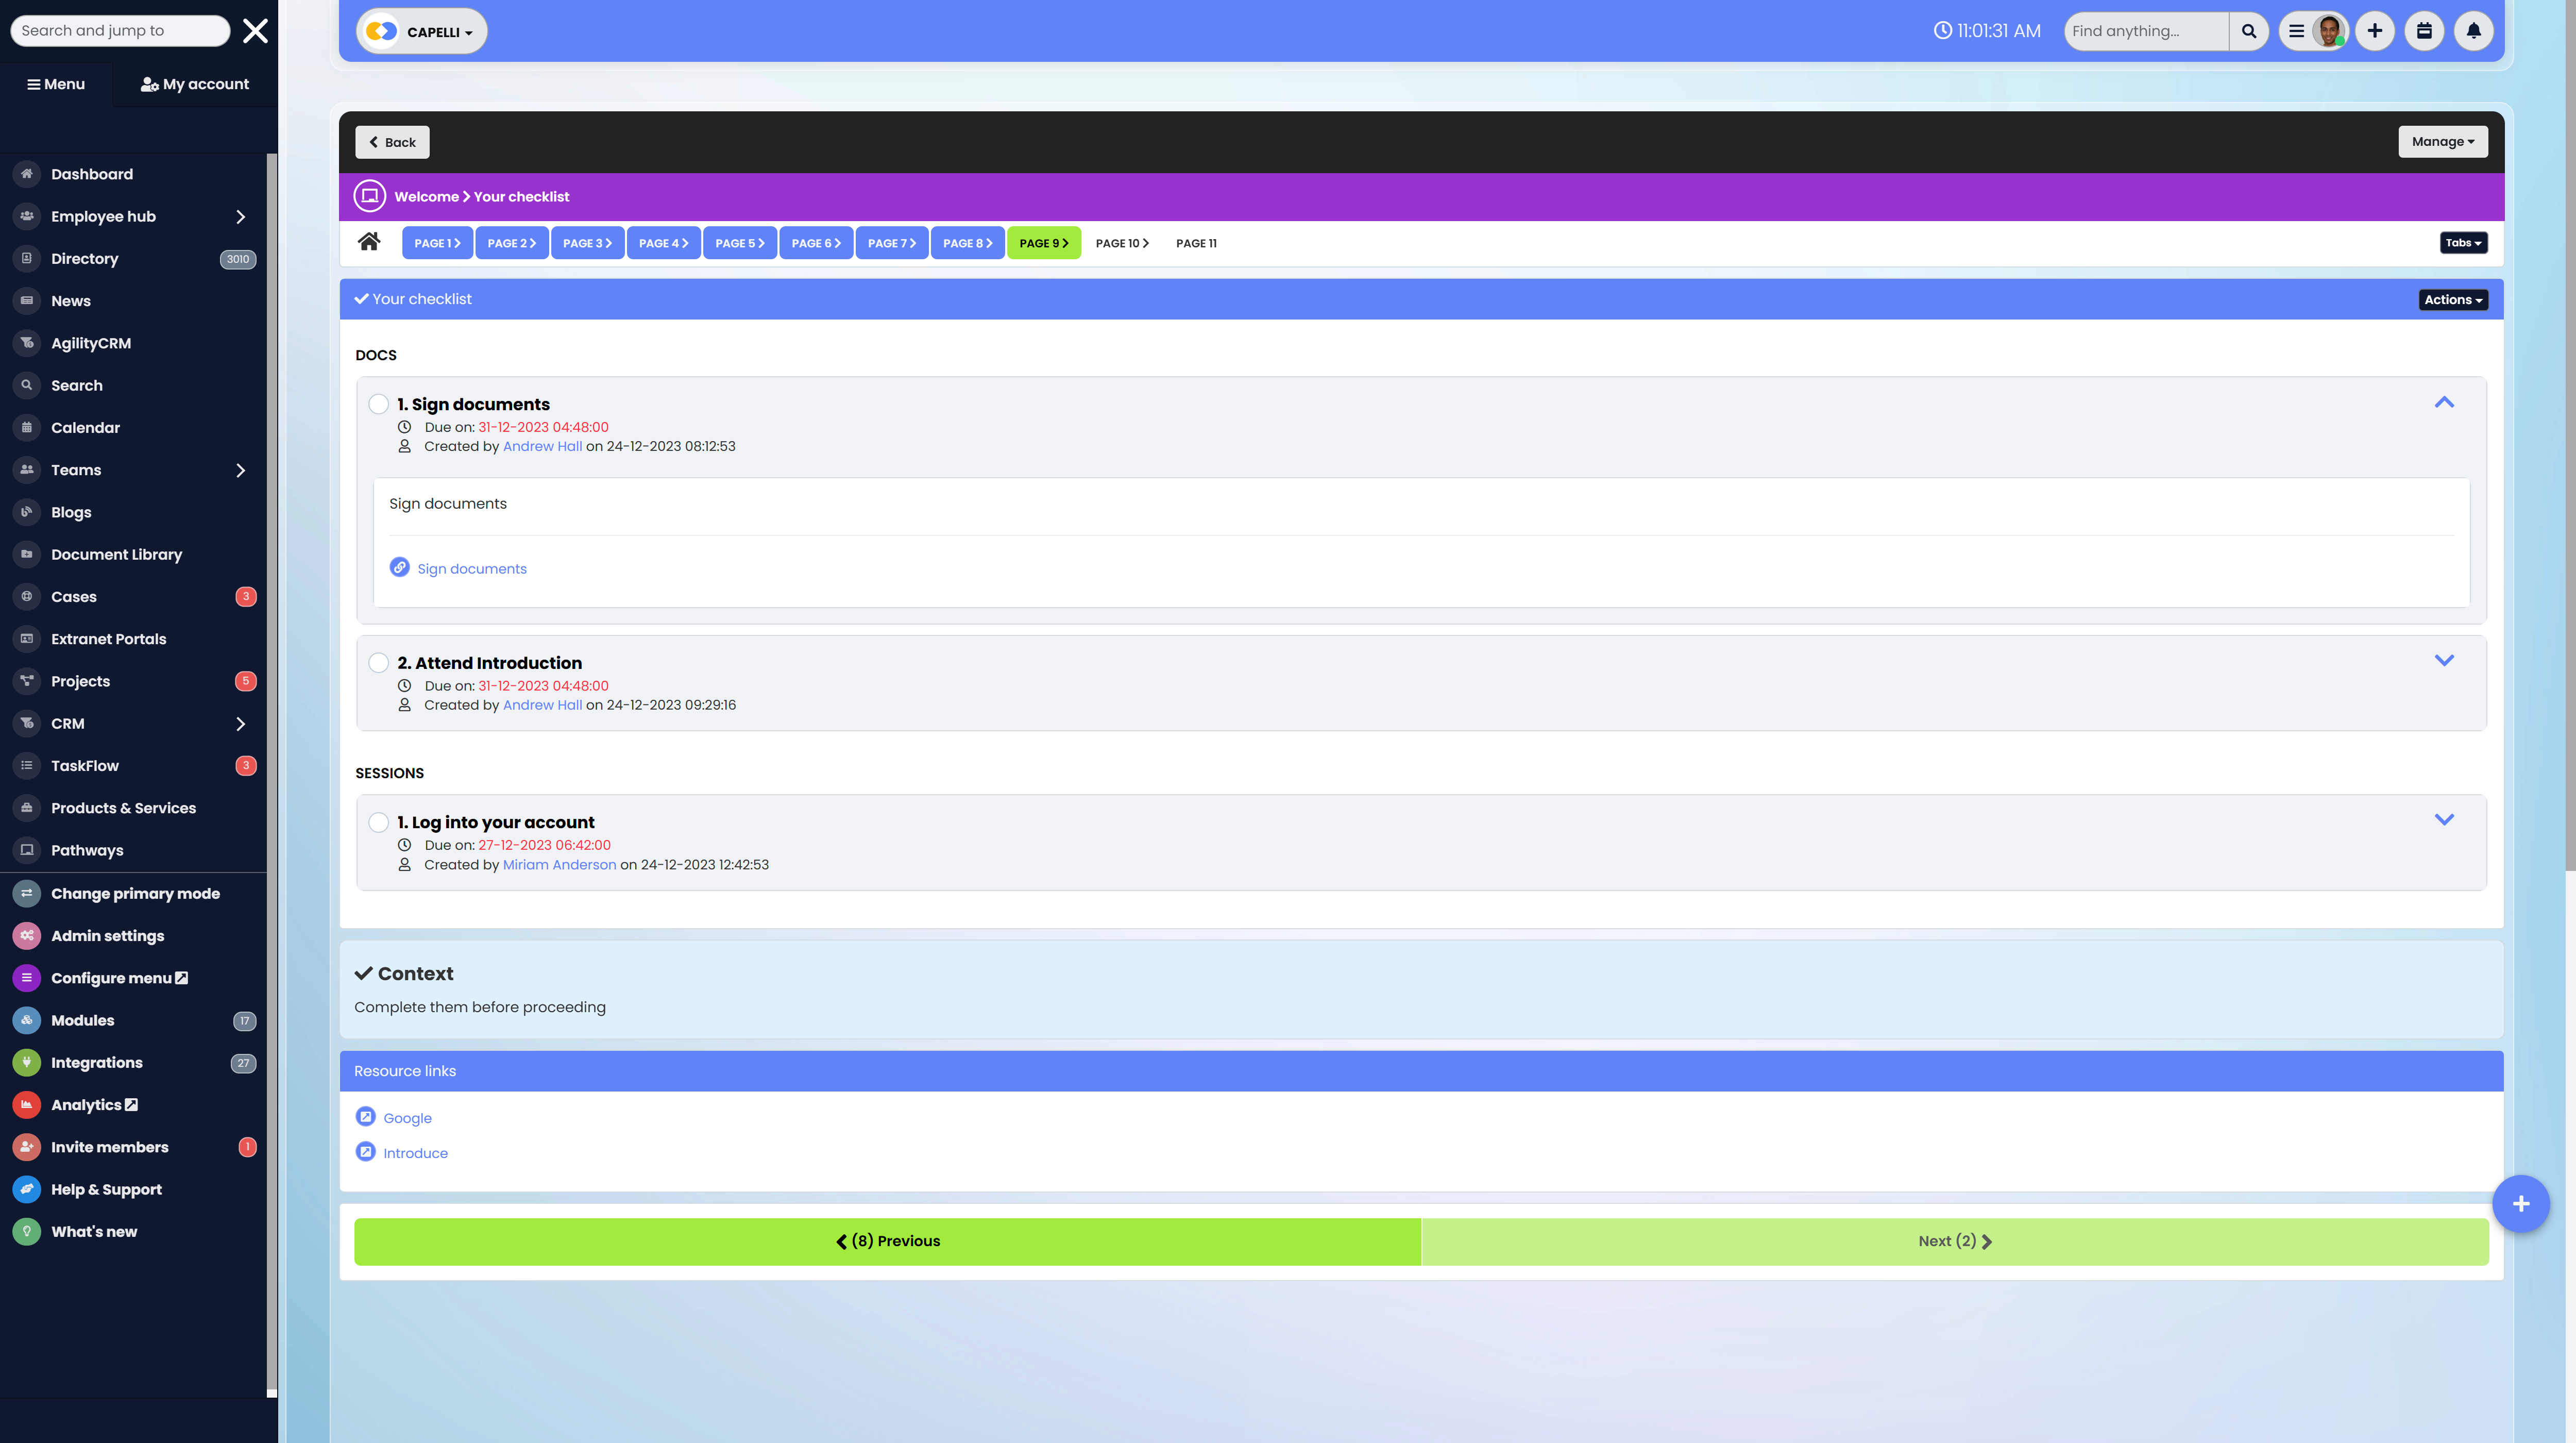Mark Attend Introduction task as complete
The width and height of the screenshot is (2576, 1443).
[x=379, y=663]
